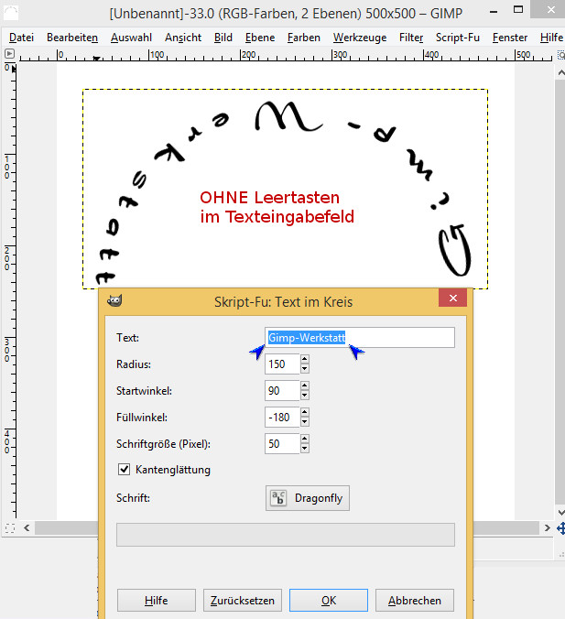Open the Farben menu

[x=304, y=38]
